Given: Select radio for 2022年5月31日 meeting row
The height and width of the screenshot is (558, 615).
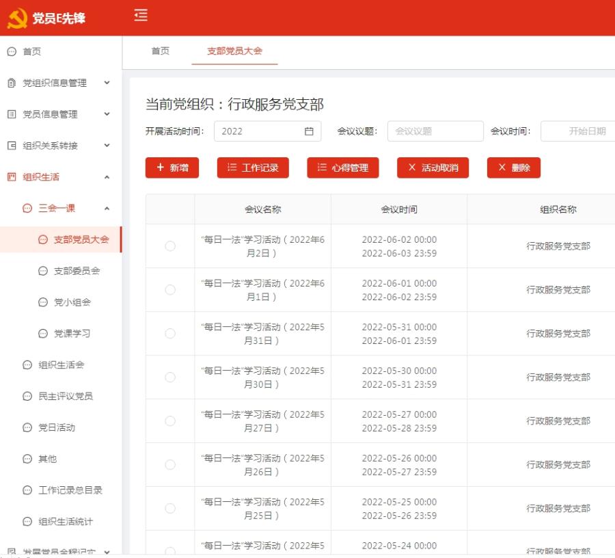Looking at the screenshot, I should pyautogui.click(x=170, y=334).
